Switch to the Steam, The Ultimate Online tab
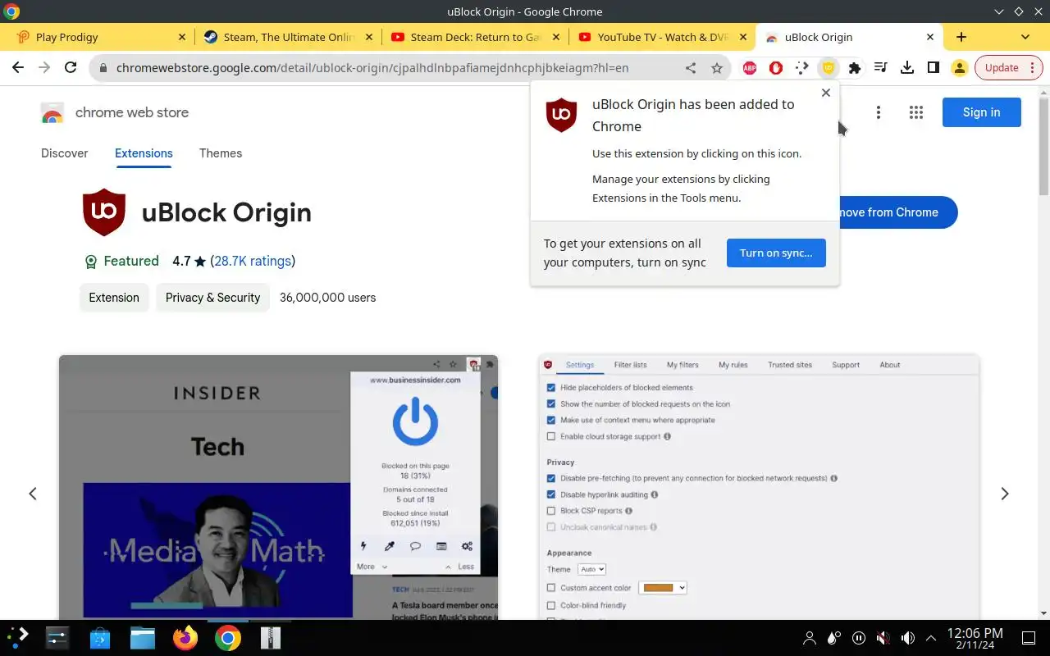The image size is (1050, 656). coord(289,37)
